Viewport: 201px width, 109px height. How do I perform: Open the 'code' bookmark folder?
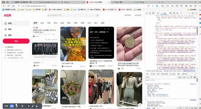[29, 9]
